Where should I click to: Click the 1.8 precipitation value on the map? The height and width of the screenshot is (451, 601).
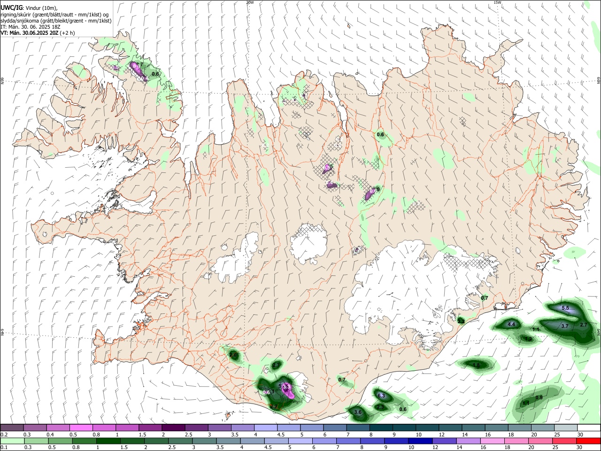476,365
